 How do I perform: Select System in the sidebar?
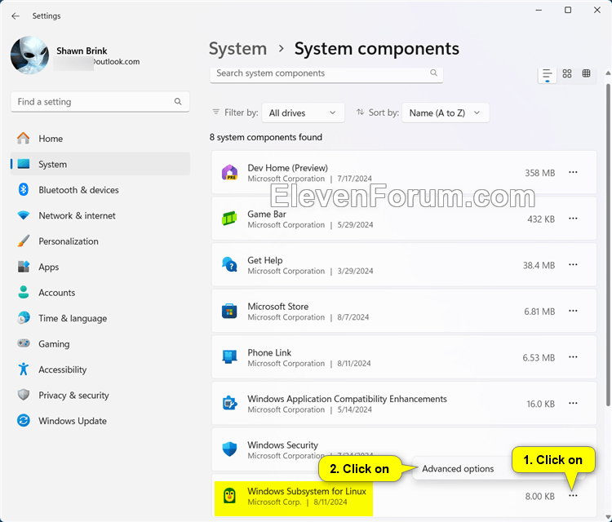click(x=100, y=164)
